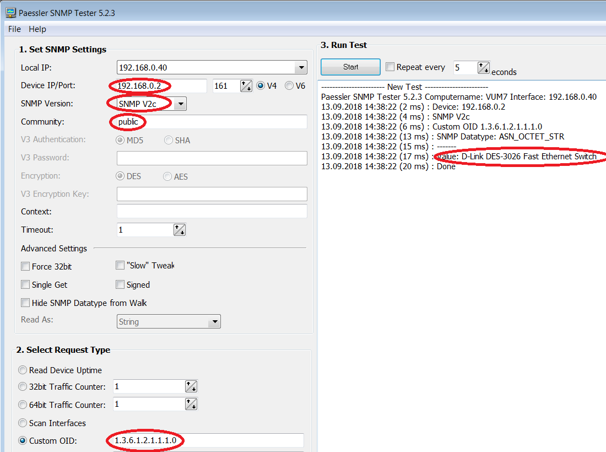Click the Context input field
This screenshot has width=606, height=452.
[212, 212]
